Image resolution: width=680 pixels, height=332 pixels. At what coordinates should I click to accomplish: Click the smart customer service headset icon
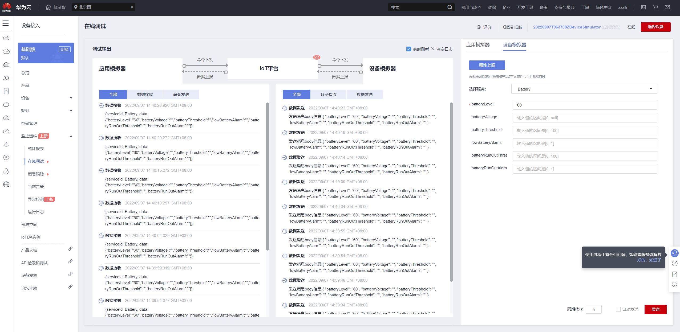pyautogui.click(x=674, y=253)
